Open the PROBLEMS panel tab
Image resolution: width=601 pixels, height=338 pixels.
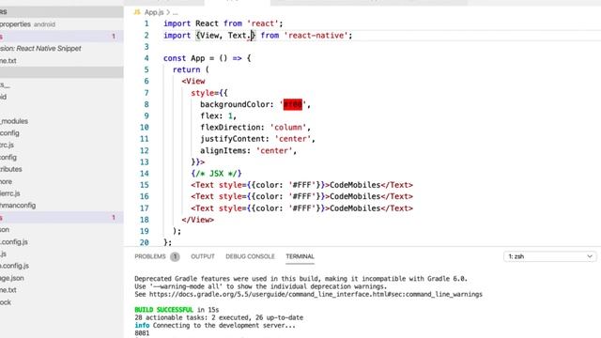150,256
